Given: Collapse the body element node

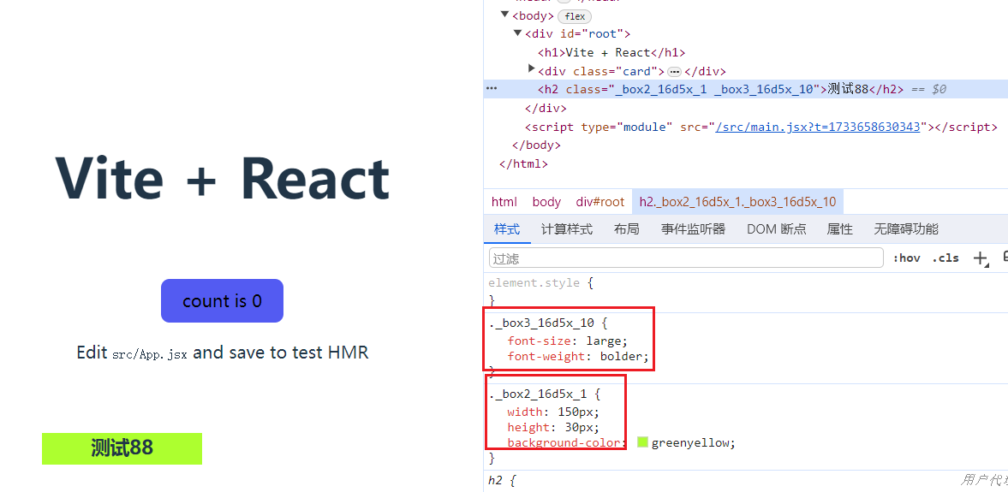Looking at the screenshot, I should click(504, 15).
